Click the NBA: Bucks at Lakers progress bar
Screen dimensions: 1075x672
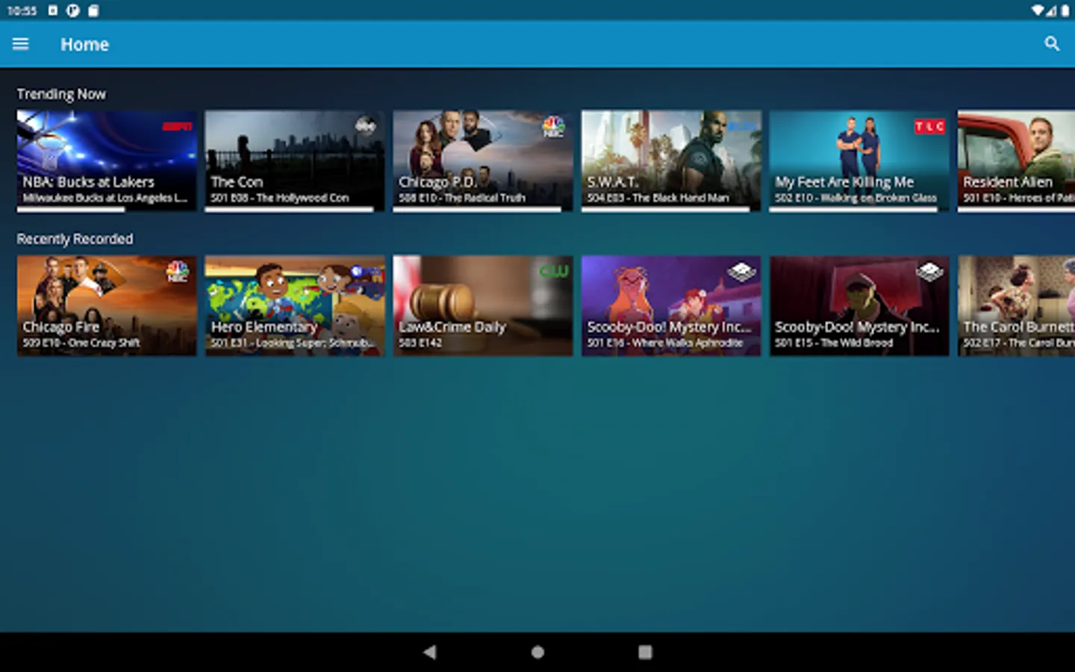coord(107,209)
